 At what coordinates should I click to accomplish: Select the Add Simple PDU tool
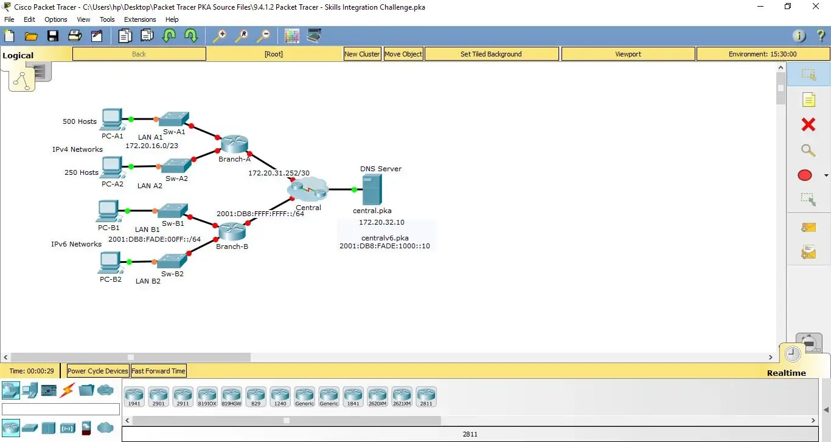tap(808, 227)
